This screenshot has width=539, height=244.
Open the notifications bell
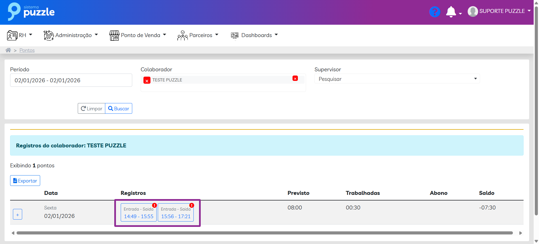(451, 12)
